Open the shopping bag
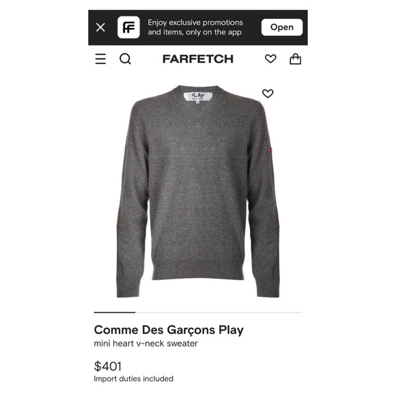Screen dimensions: 396x396 (295, 59)
